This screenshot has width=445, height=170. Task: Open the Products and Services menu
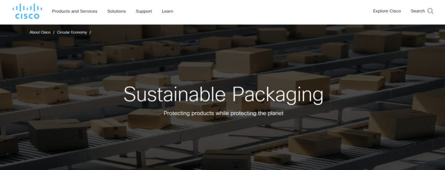coord(75,11)
